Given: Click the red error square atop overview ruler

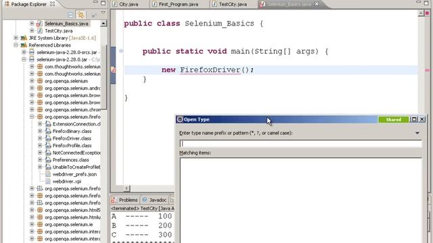Looking at the screenshot, I should coord(427,13).
